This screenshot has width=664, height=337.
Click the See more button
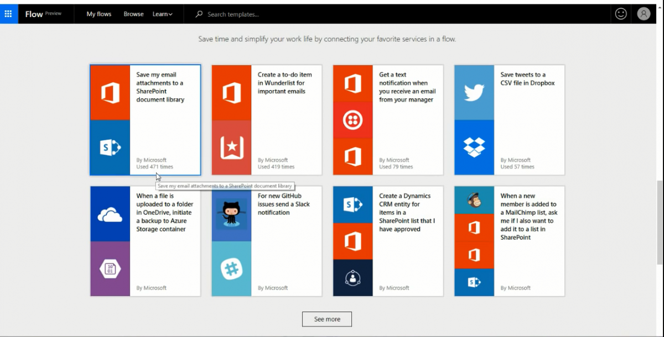(326, 319)
